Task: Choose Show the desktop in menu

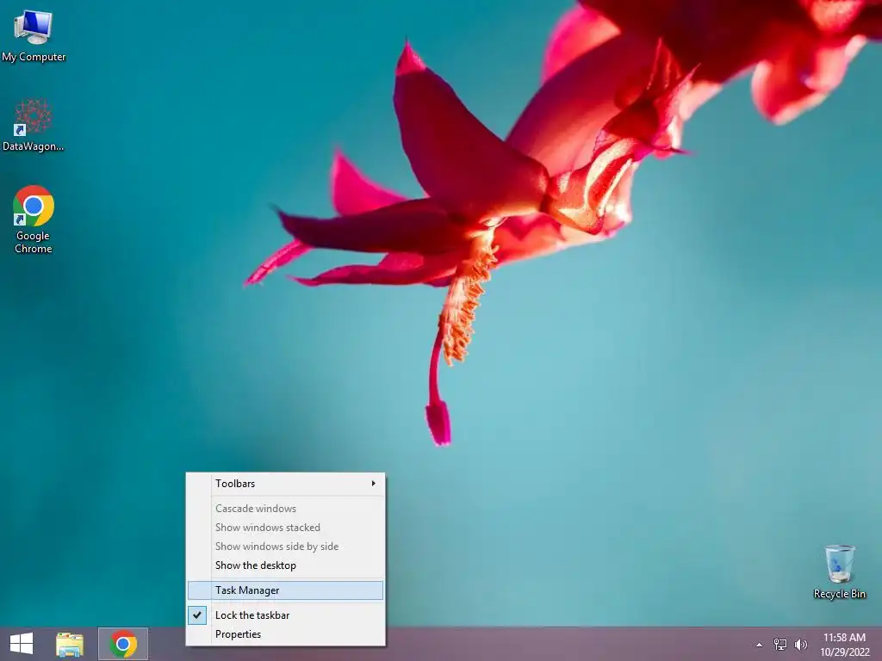Action: (x=286, y=565)
